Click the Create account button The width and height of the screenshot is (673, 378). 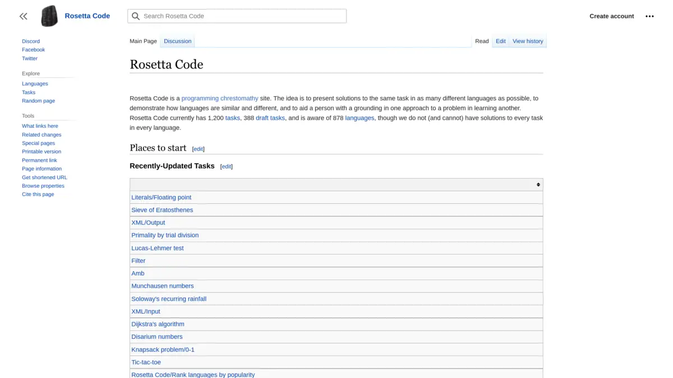click(x=611, y=16)
